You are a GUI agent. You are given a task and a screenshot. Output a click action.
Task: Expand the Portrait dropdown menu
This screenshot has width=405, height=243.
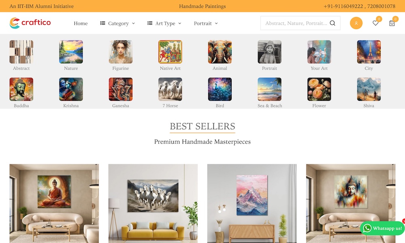click(x=206, y=23)
